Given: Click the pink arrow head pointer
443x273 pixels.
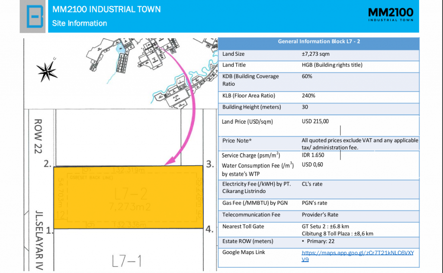Looking at the screenshot, I should pyautogui.click(x=170, y=161).
